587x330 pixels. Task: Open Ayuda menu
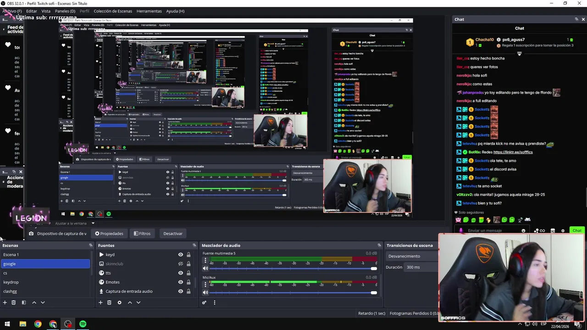pyautogui.click(x=175, y=11)
